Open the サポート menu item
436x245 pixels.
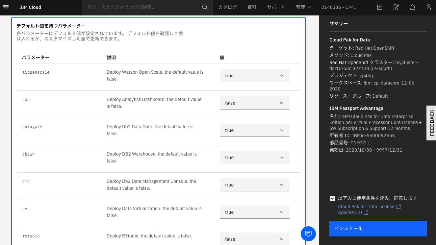click(x=276, y=7)
